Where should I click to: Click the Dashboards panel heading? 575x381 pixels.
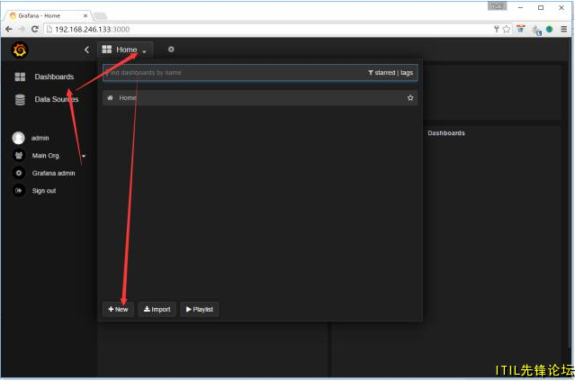446,133
